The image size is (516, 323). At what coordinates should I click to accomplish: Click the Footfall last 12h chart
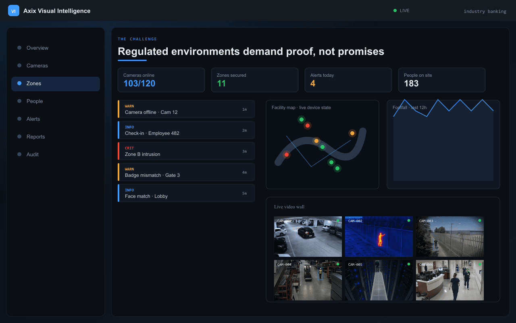click(443, 145)
